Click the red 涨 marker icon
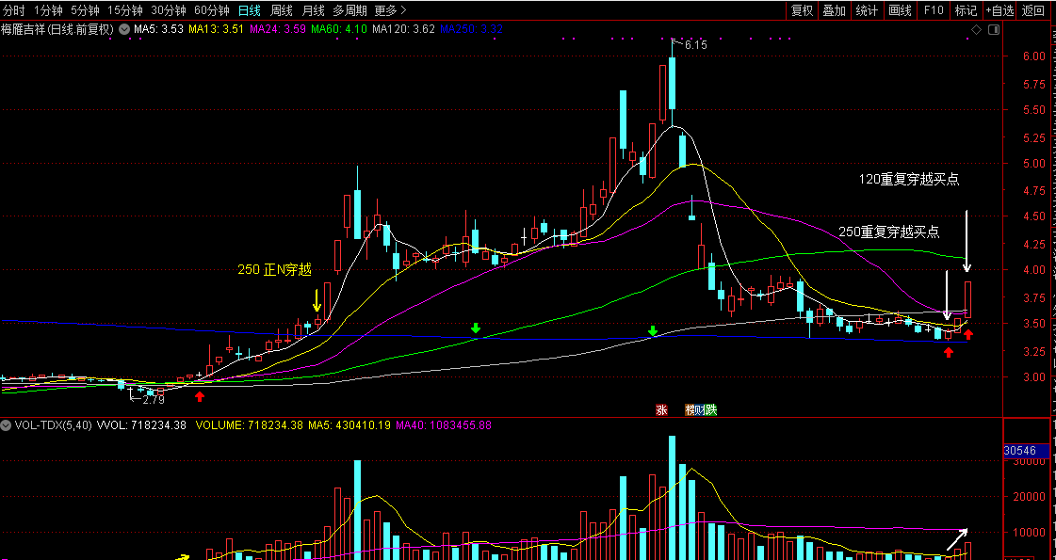The height and width of the screenshot is (560, 1056). tap(661, 409)
